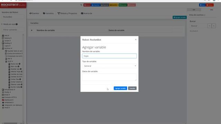
Task: Click the Nombre del Robot field
Action: 13,17
